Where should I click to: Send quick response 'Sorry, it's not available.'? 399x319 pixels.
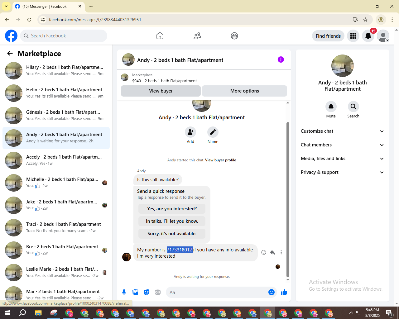[172, 234]
